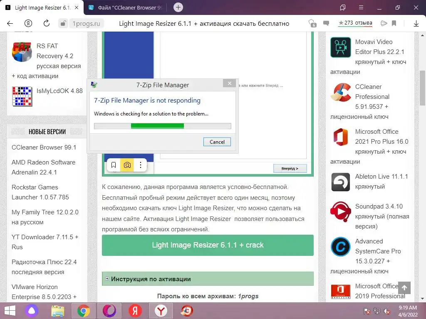Open the IsMyLcdOK 4.88 link
This screenshot has width=426, height=319.
click(x=59, y=91)
